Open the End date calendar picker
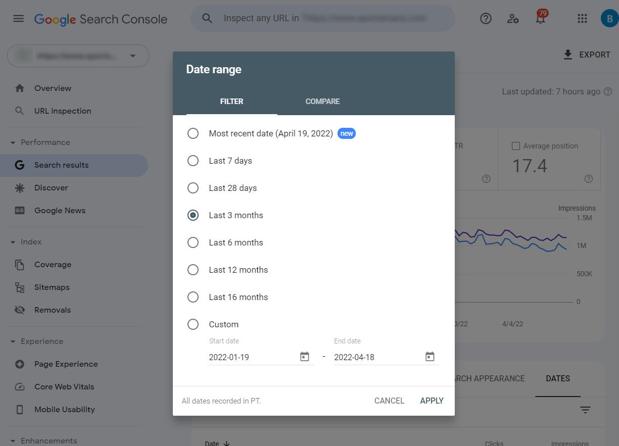 (x=430, y=357)
